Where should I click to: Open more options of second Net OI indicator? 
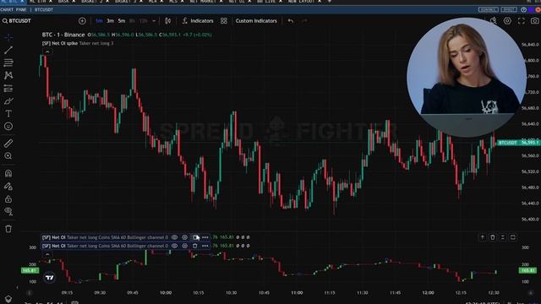(205, 246)
